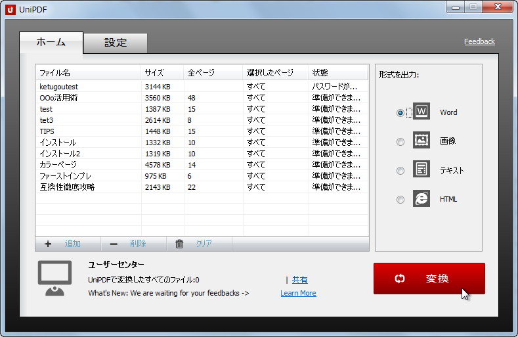Image resolution: width=518 pixels, height=337 pixels.
Task: Click すべて in the ketugoutest row
Action: pyautogui.click(x=256, y=87)
